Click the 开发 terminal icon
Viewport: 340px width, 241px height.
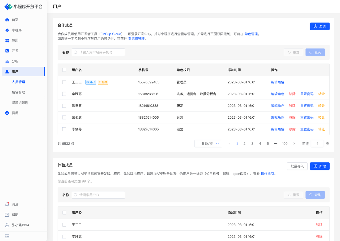[7, 51]
